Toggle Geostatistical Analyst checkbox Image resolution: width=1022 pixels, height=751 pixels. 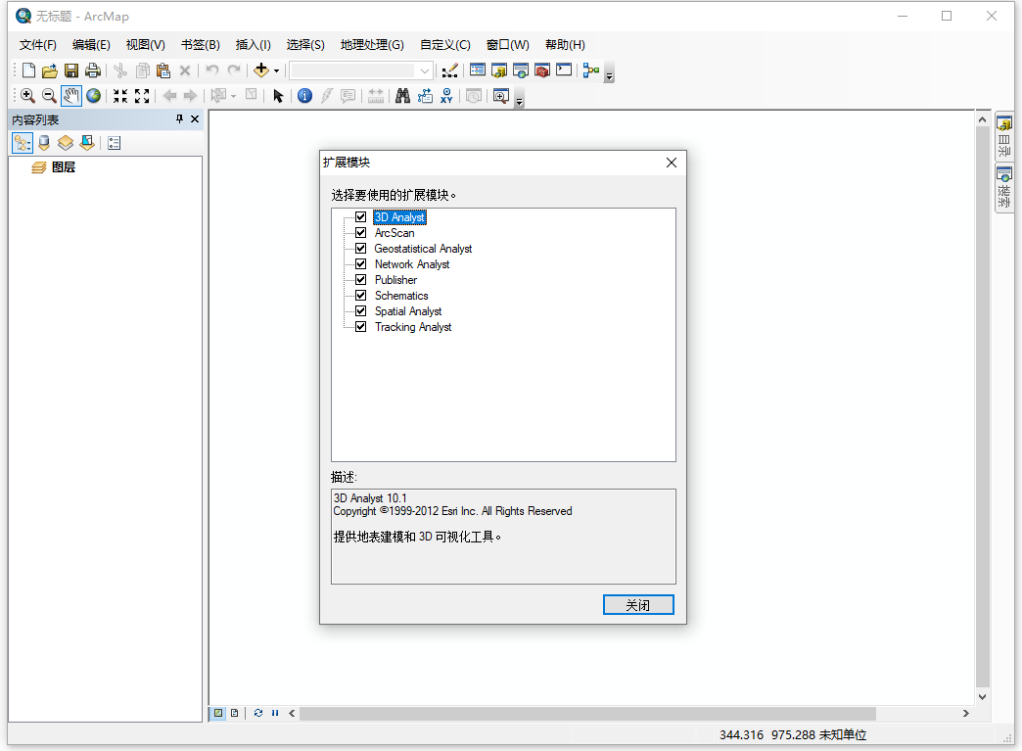(x=360, y=249)
